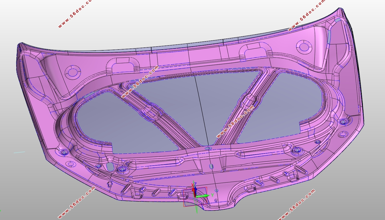Pick the arrow-shaped cutout on the lower-left flange
The height and width of the screenshot is (220, 385).
coord(110,184)
